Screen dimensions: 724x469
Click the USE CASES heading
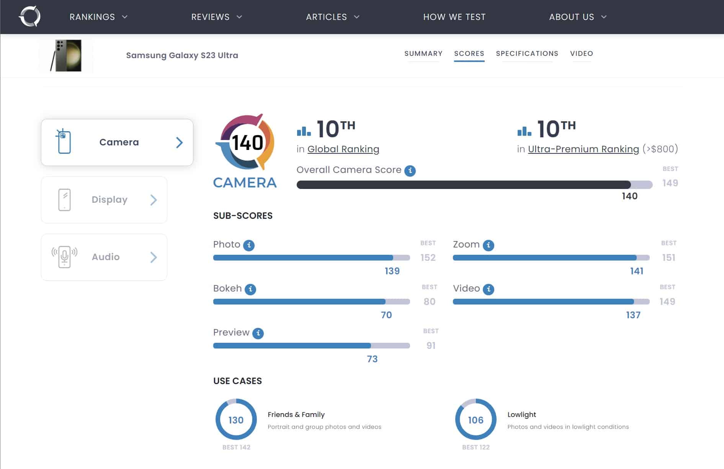[237, 381]
